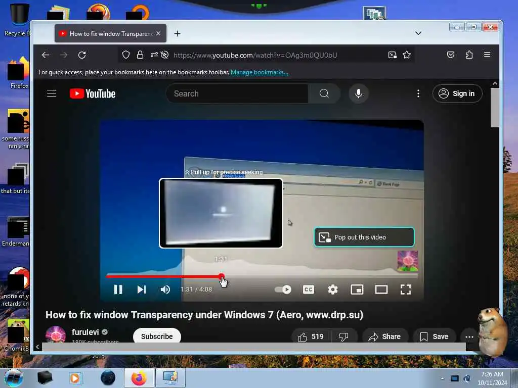
Task: Click Pop out this video
Action: click(x=364, y=237)
